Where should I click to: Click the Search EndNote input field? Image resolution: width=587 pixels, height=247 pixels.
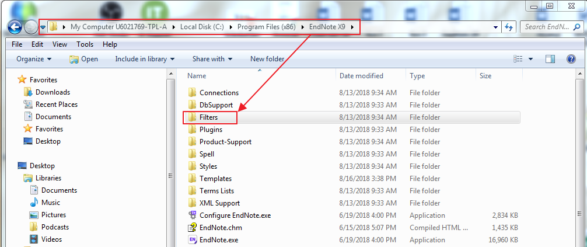point(551,27)
